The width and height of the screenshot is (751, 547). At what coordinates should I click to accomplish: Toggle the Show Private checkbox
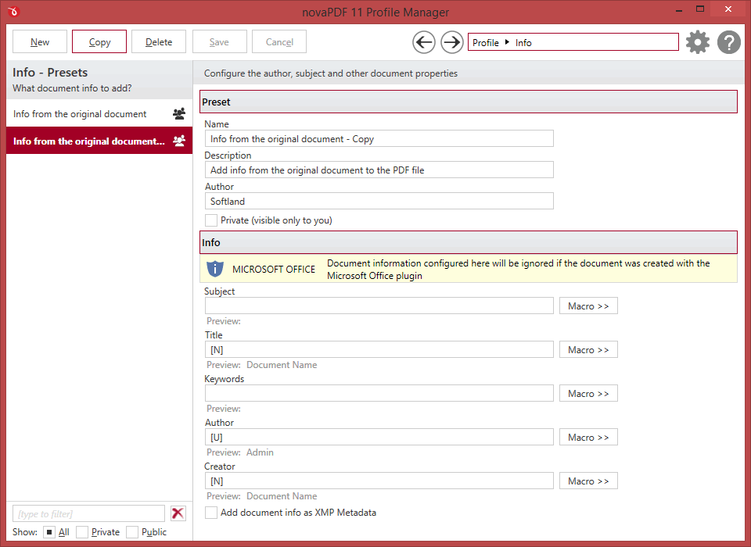[82, 531]
